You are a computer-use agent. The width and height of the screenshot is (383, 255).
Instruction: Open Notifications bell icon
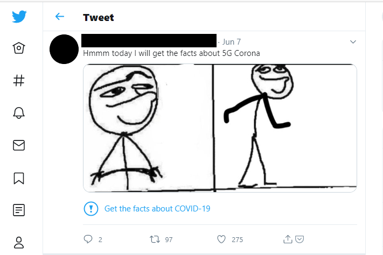[x=19, y=113]
